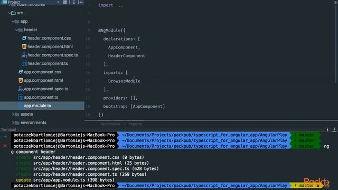This screenshot has width=338, height=190.
Task: Click the test flask icon of header.component.spec.ts
Action: (x=24, y=55)
